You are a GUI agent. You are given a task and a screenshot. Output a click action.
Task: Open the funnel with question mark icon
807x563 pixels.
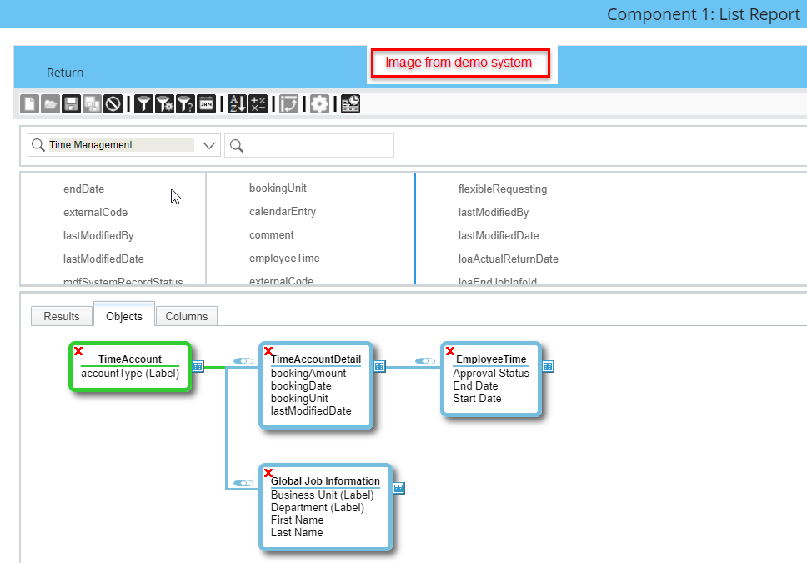(185, 104)
